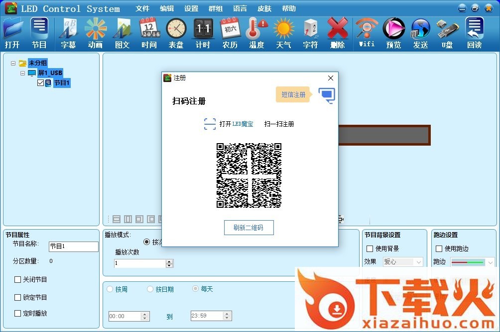Collapse the 未分组 tree group
500x332 pixels.
(x=13, y=63)
